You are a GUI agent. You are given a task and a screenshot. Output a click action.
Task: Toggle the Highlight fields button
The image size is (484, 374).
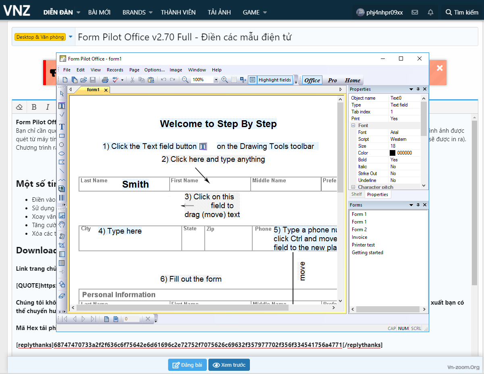(x=274, y=80)
